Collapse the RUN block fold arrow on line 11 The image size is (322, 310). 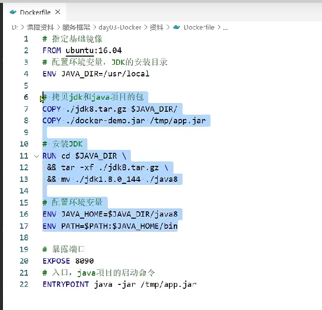point(37,156)
